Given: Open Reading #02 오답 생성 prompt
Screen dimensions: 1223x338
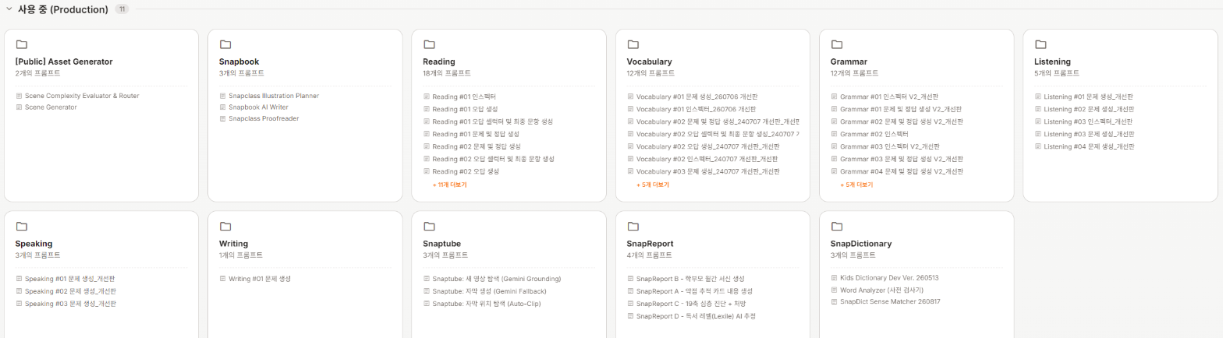Looking at the screenshot, I should pyautogui.click(x=465, y=171).
